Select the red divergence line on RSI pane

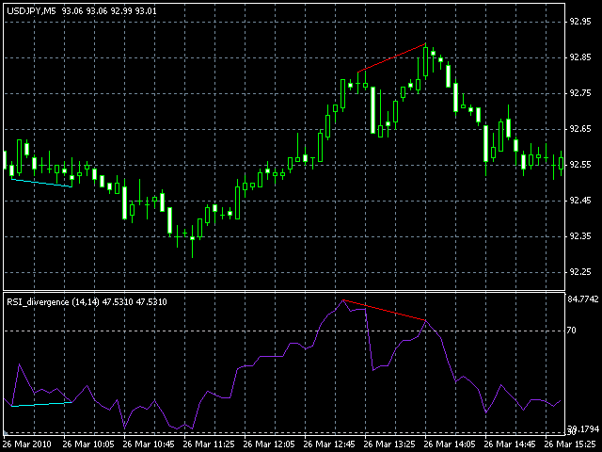click(x=384, y=310)
